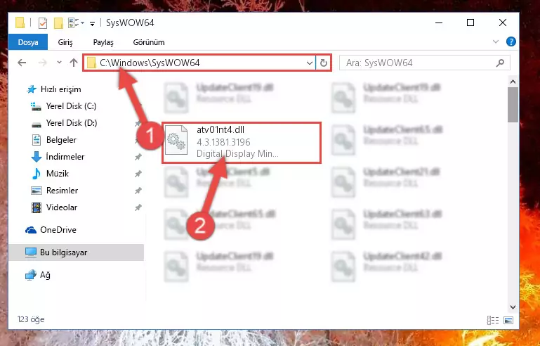Open the address bar history dropdown

tap(309, 63)
